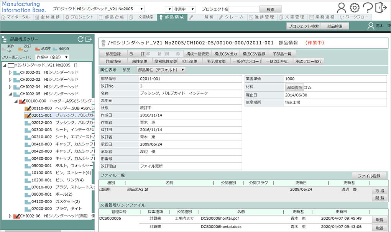Expand the CHI002-02 tree node
391x232 pixels.
click(x=10, y=80)
